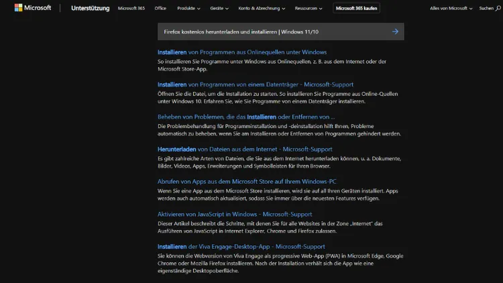Open 'Beheben von Problemen' result link

pyautogui.click(x=246, y=117)
